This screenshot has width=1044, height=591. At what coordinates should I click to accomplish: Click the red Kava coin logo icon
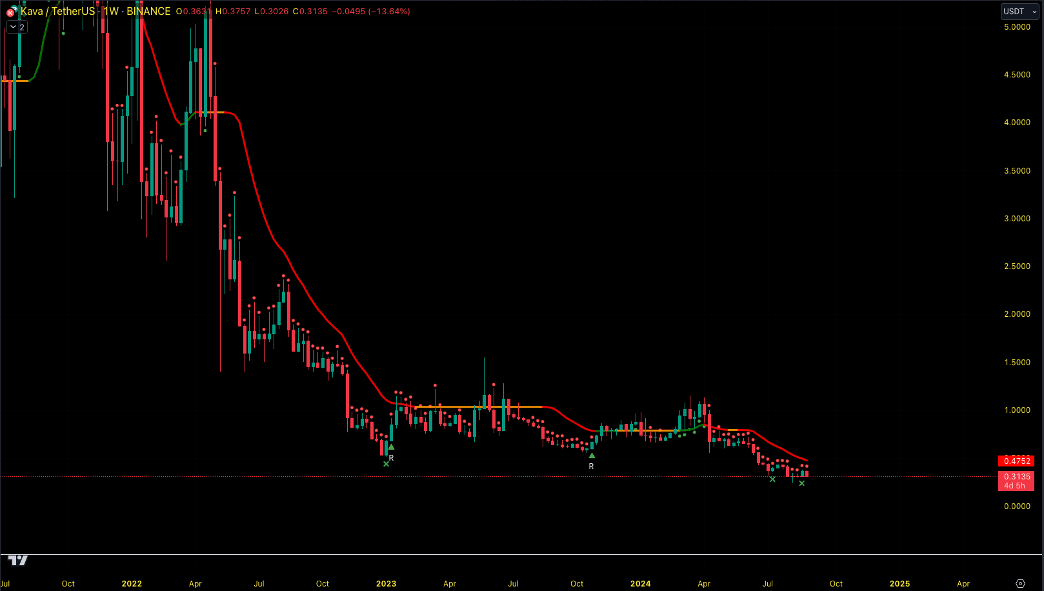[x=10, y=12]
